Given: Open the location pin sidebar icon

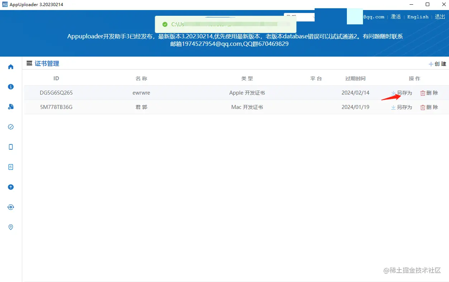Looking at the screenshot, I should pos(11,227).
